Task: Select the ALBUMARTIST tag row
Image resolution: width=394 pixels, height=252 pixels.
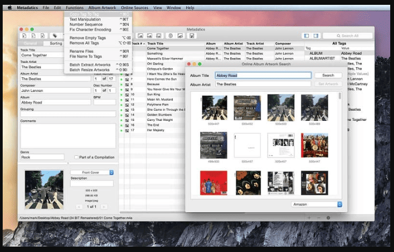Action: click(x=339, y=59)
